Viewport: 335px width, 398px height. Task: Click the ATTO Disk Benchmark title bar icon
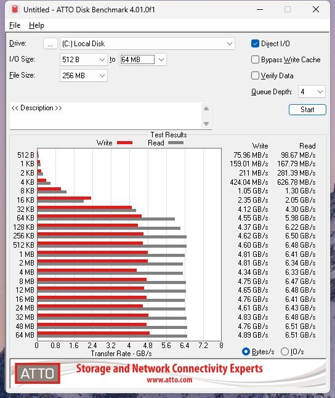[15, 9]
